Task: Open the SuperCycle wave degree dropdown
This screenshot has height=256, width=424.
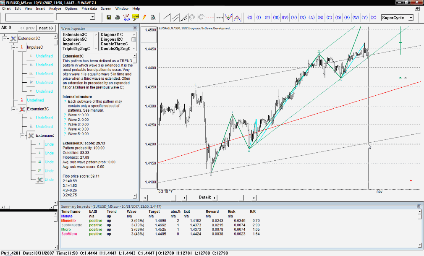Action: pyautogui.click(x=411, y=18)
